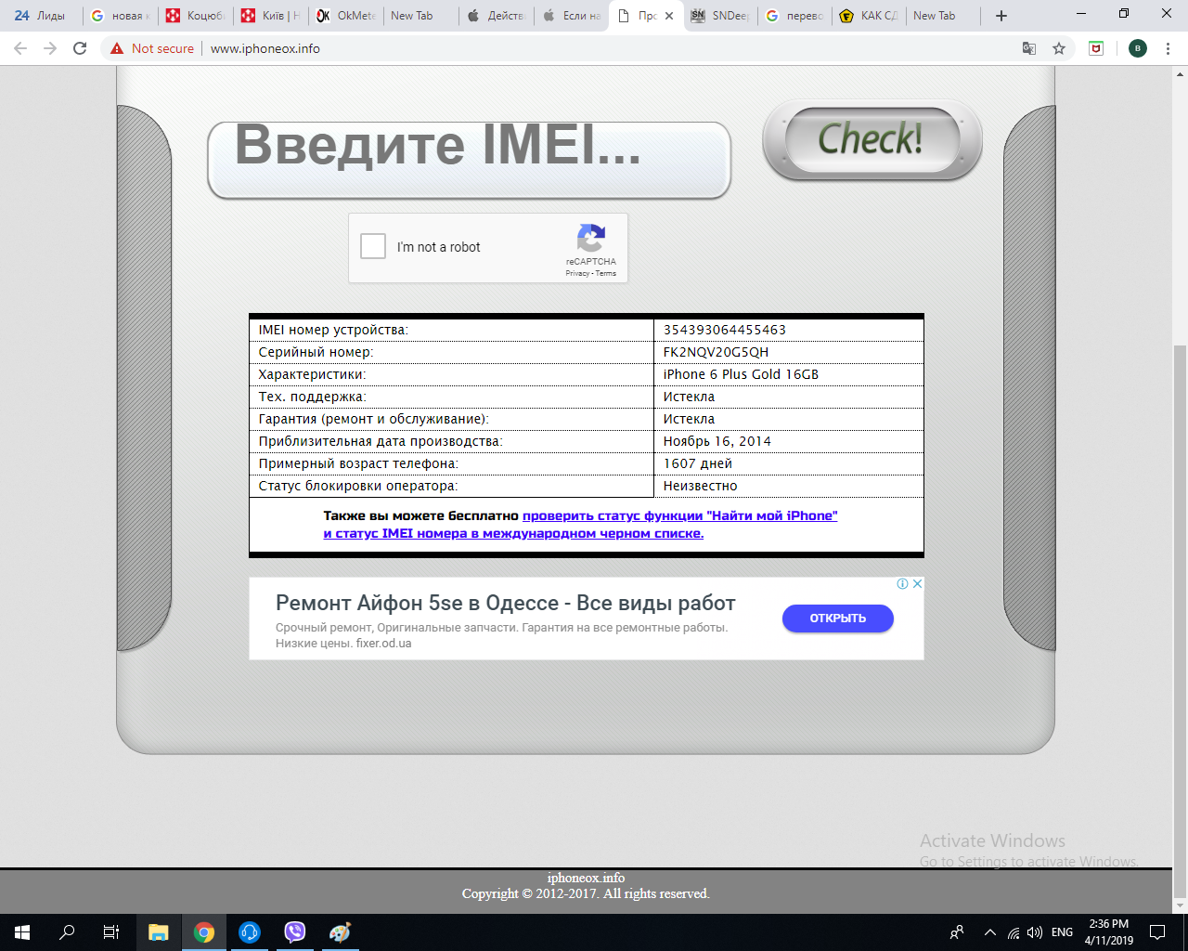The height and width of the screenshot is (951, 1188).
Task: Switch to the Київ tab
Action: point(271,16)
